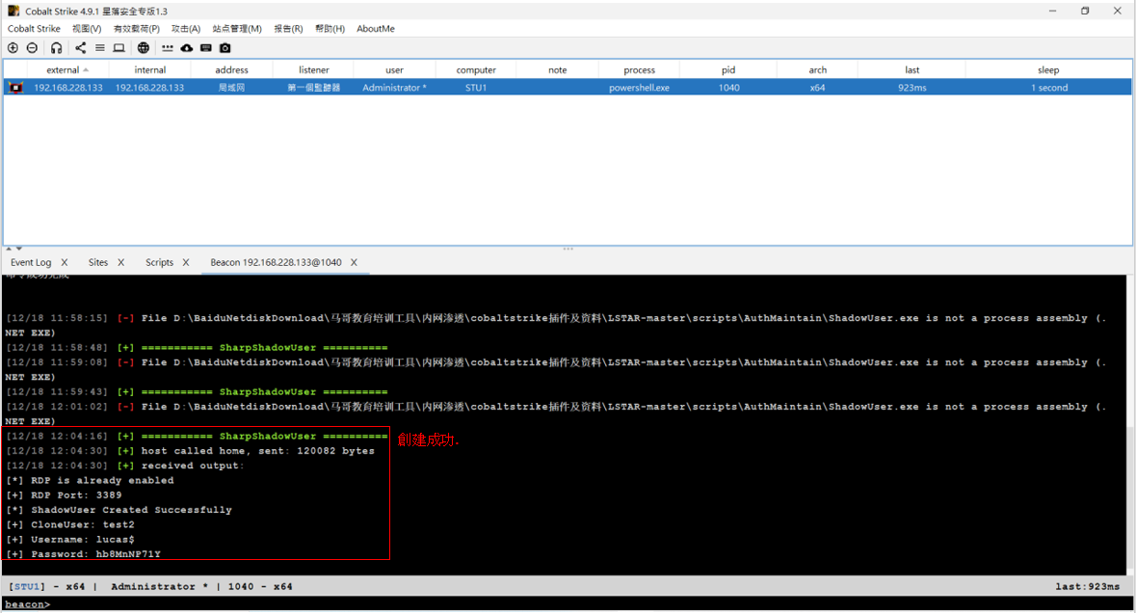The width and height of the screenshot is (1136, 613).
Task: Close the Sites tab
Action: pyautogui.click(x=121, y=262)
